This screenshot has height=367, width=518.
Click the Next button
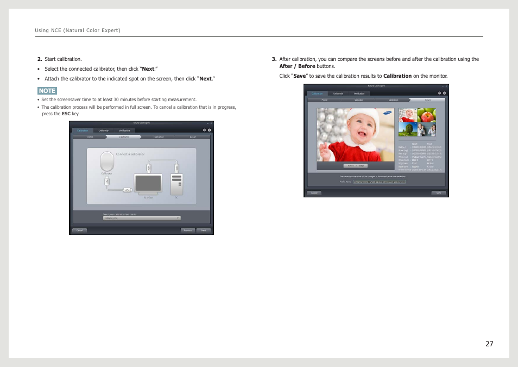(204, 231)
